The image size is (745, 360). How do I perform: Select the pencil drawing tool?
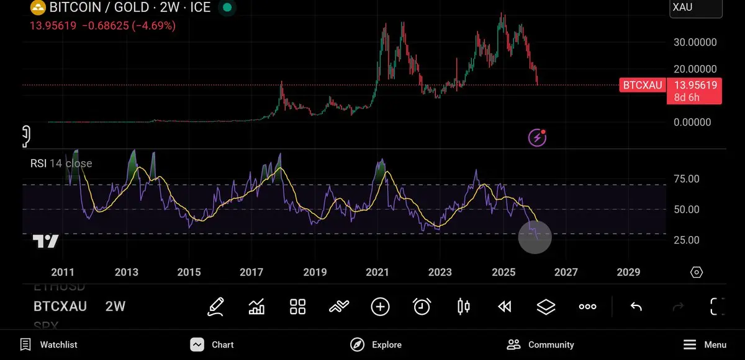coord(215,307)
